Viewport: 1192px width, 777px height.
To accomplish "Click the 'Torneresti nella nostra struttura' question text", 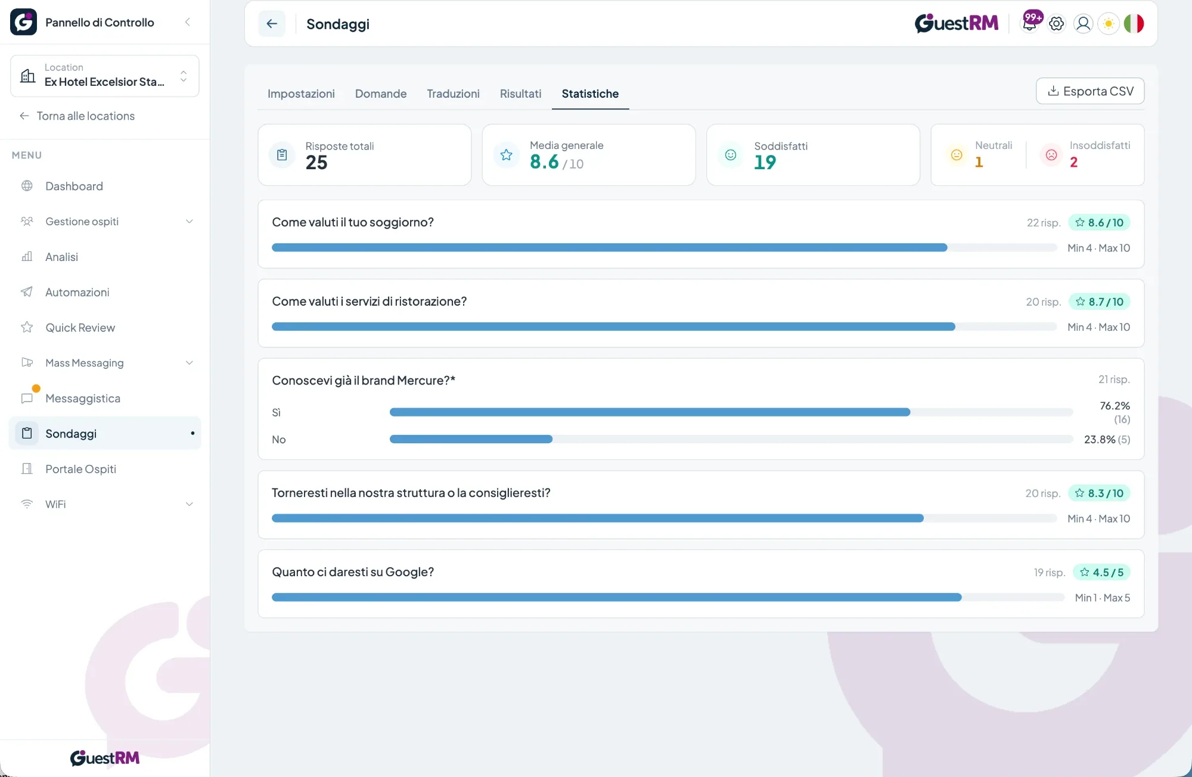I will coord(411,493).
